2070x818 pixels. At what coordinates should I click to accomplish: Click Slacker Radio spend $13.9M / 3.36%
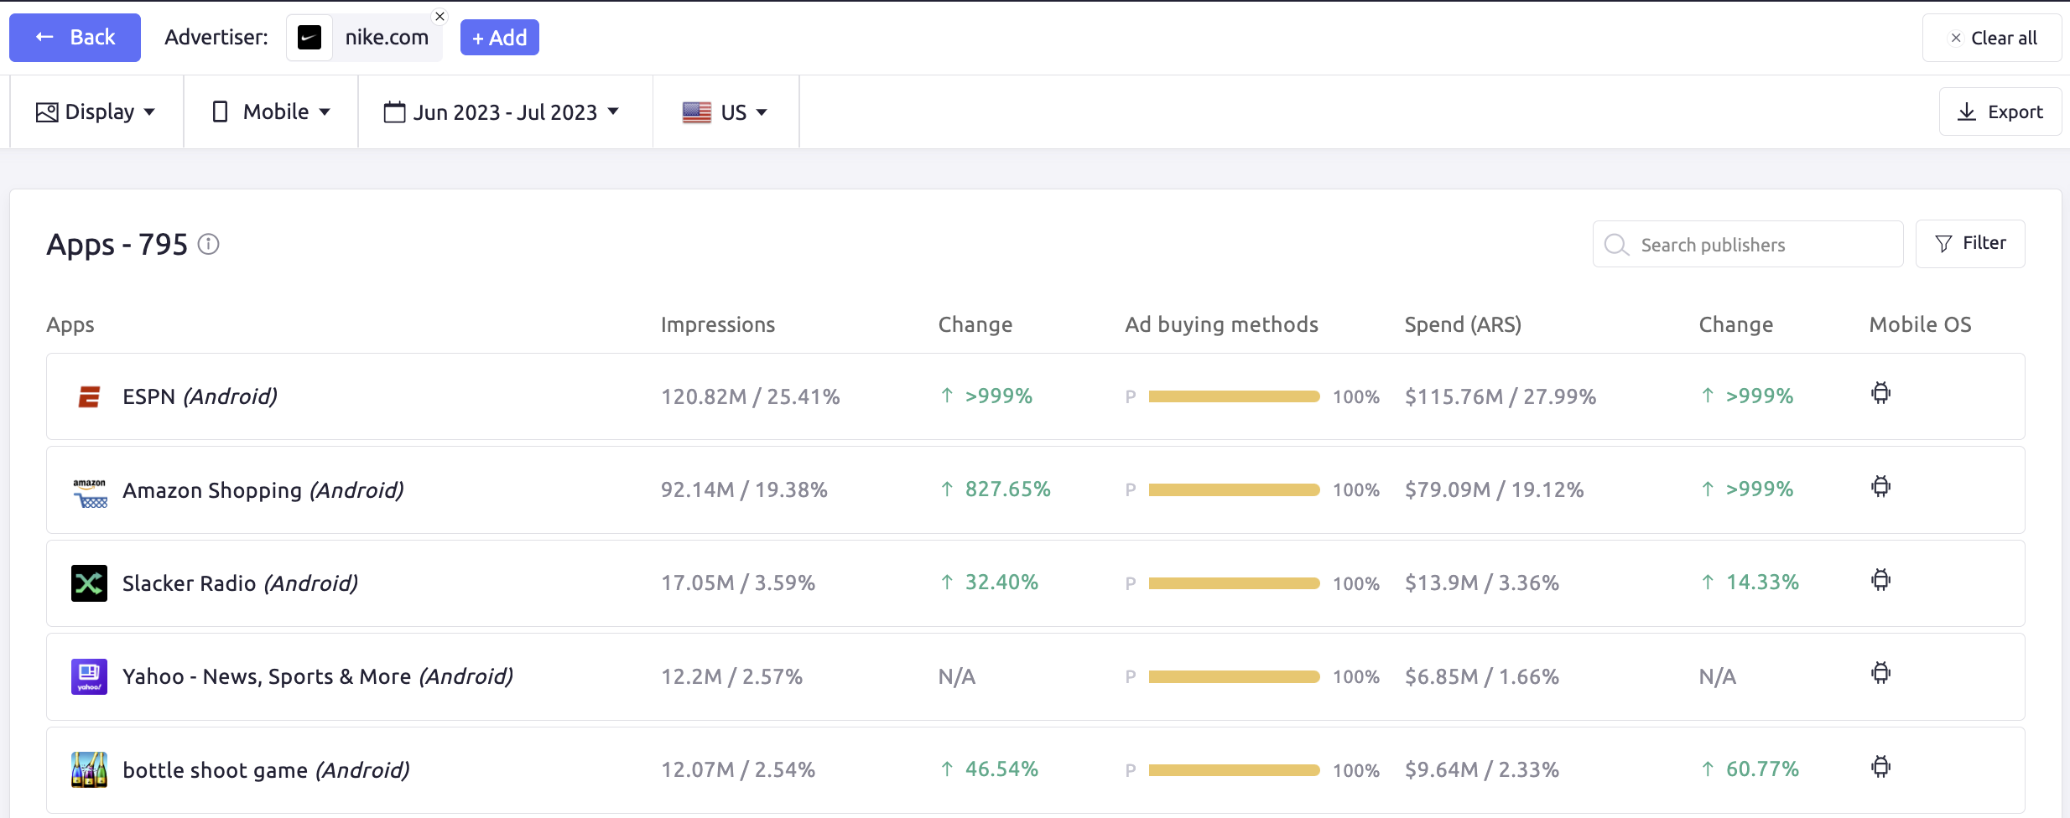[x=1482, y=582]
